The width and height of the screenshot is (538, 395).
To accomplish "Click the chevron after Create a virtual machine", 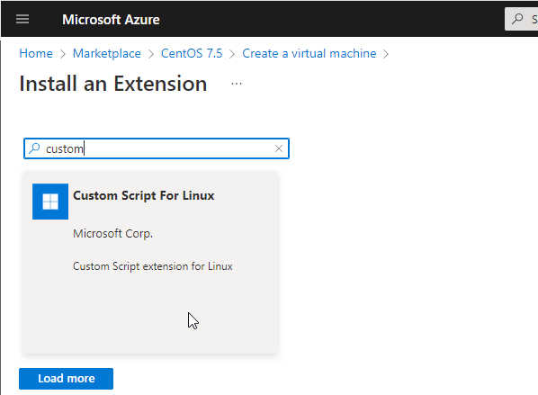I will click(386, 54).
